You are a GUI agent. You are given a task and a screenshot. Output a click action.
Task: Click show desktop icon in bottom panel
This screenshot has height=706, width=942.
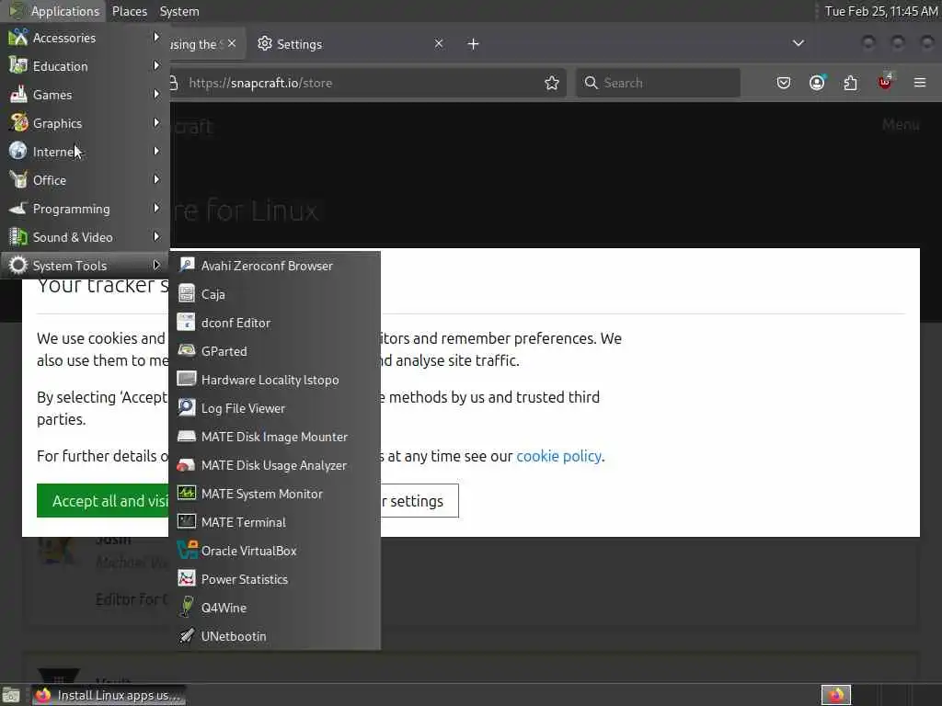[11, 695]
